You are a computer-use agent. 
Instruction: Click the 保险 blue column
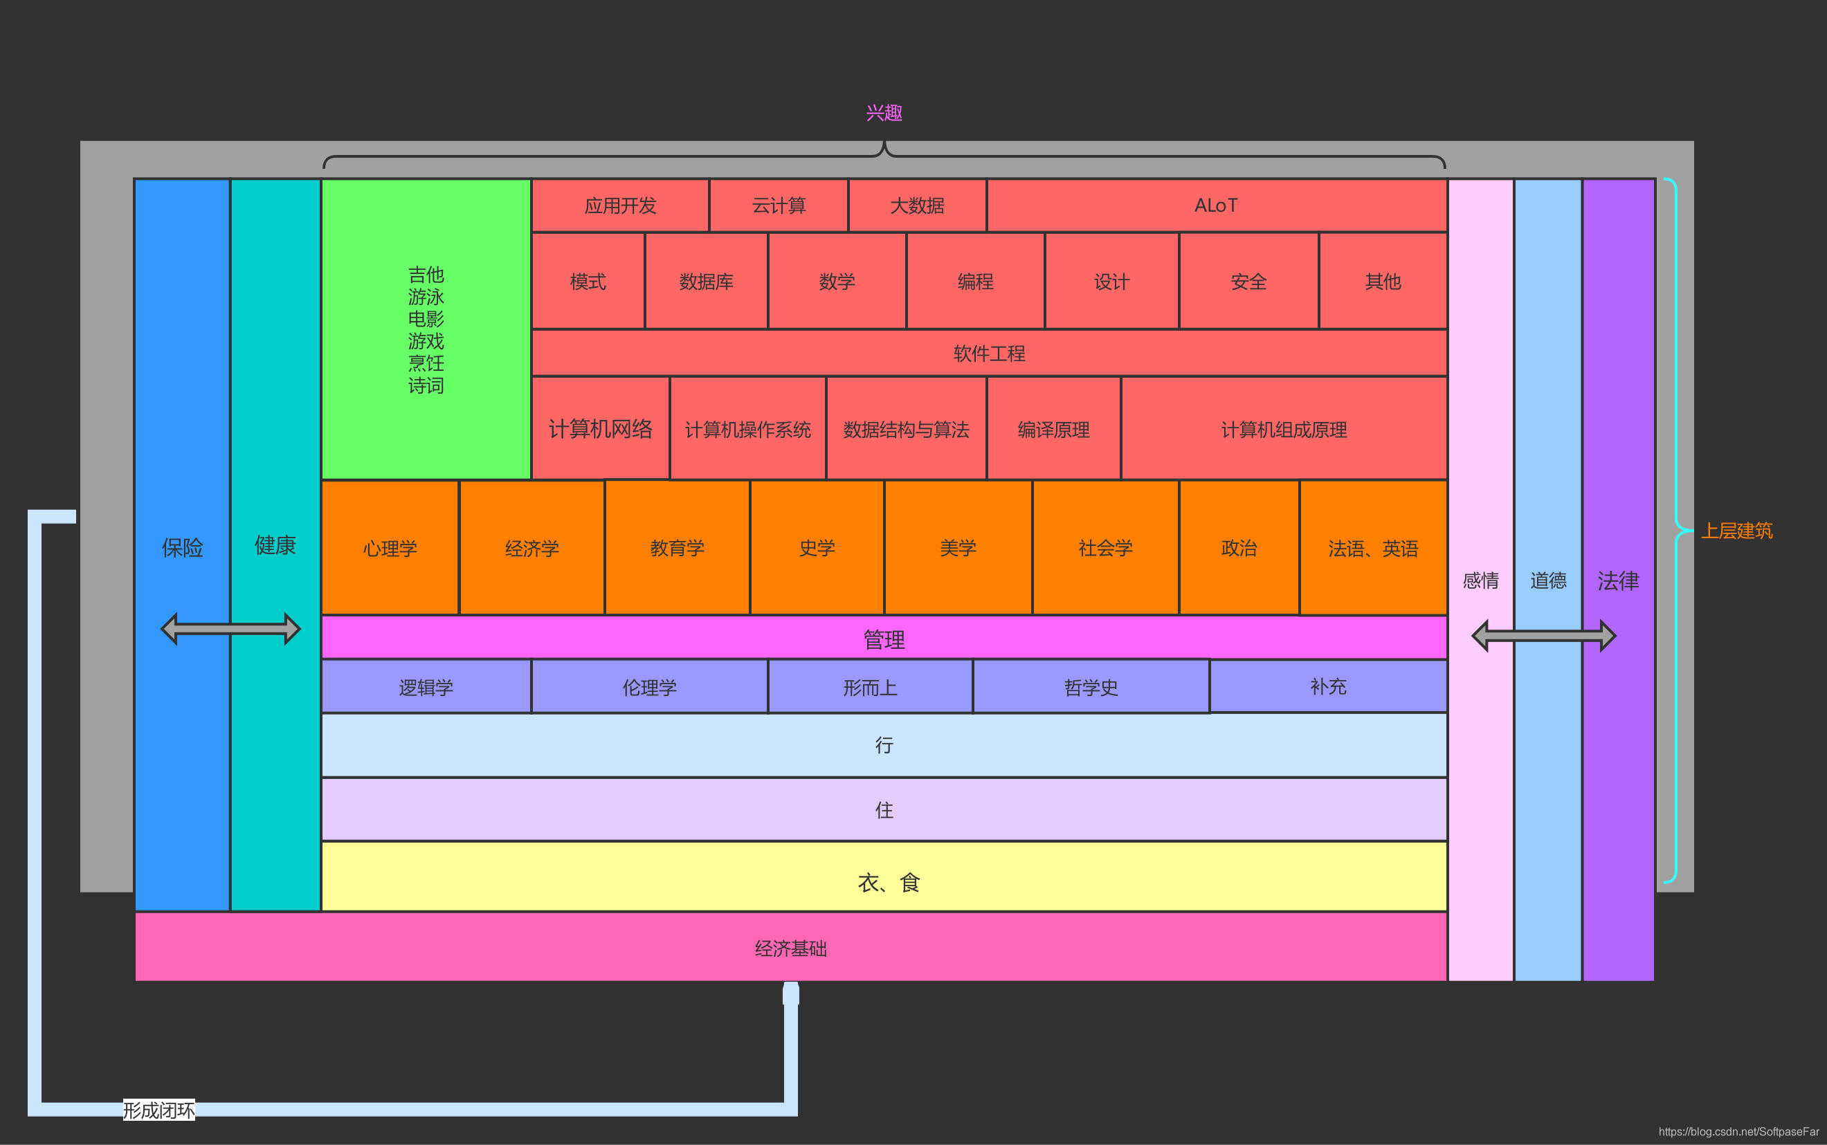(x=182, y=545)
